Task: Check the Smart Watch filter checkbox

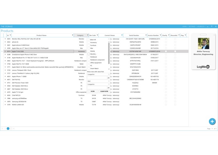Action: pyautogui.click(x=88, y=68)
